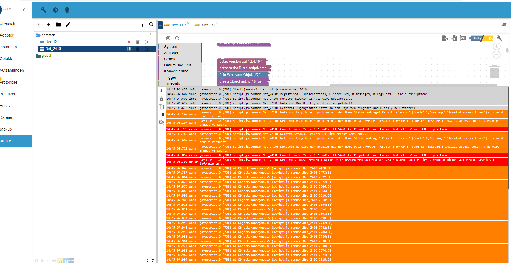The width and height of the screenshot is (511, 263).
Task: Select the Net_121 script
Action: click(52, 42)
